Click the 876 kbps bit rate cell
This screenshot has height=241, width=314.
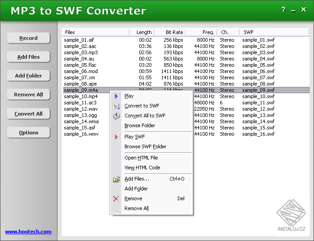[173, 84]
